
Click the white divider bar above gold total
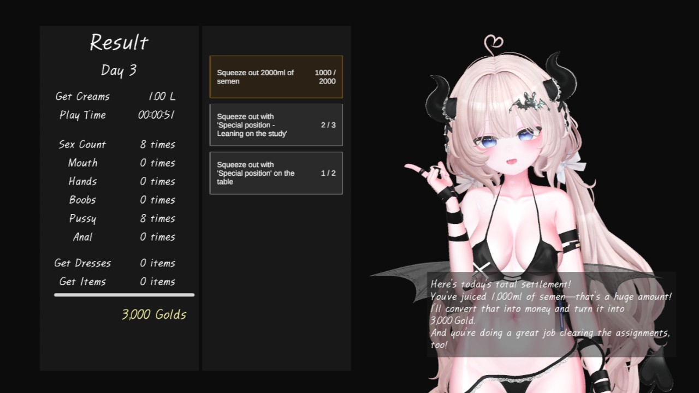click(x=124, y=295)
